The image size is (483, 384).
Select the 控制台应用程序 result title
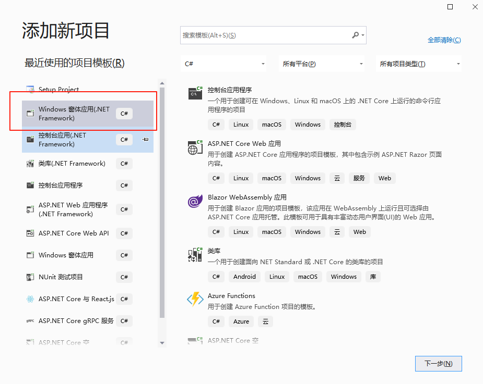click(230, 90)
